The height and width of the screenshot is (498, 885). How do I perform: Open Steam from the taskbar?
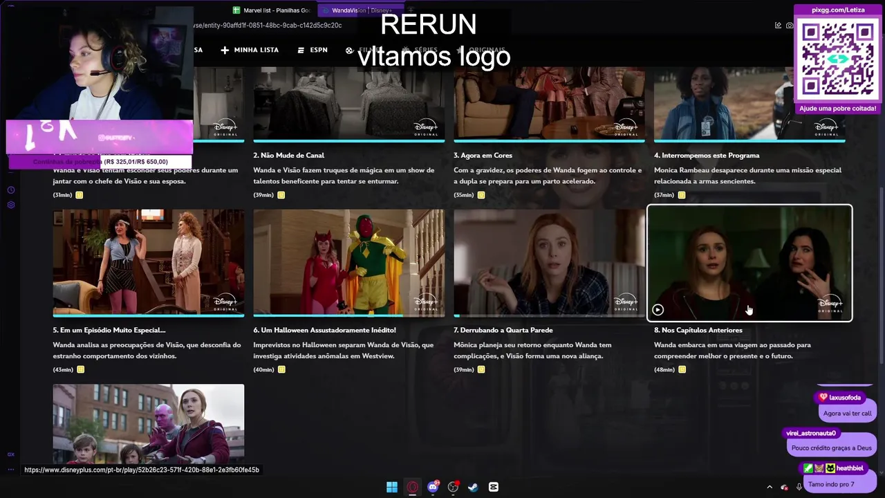(x=473, y=487)
